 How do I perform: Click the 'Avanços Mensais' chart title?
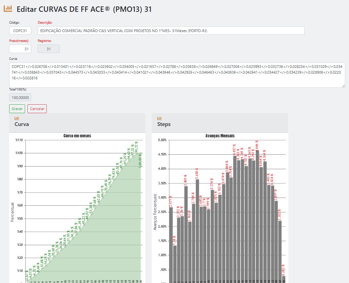220,136
